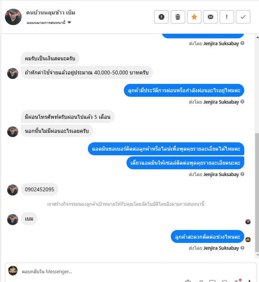The image size is (259, 282).
Task: Open the contact's name at the top
Action: coord(51,13)
